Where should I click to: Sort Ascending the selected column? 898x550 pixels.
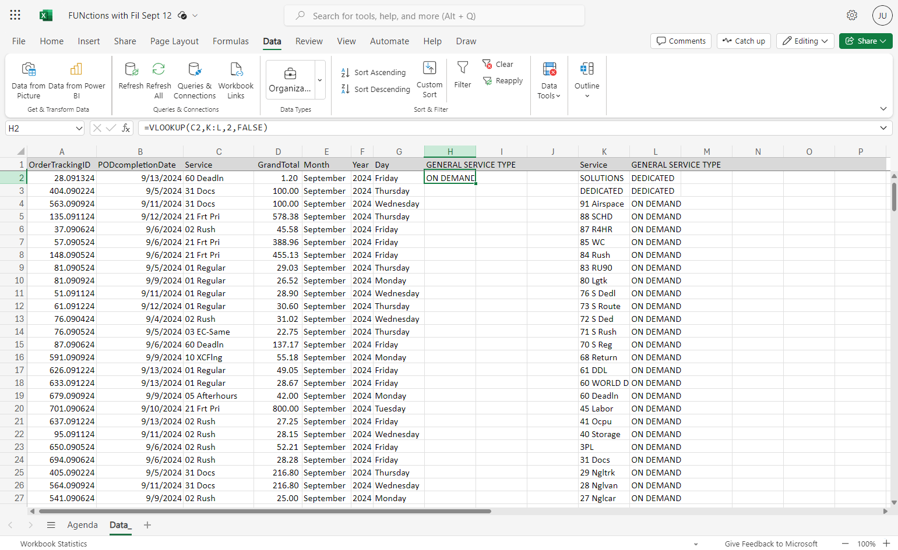374,73
